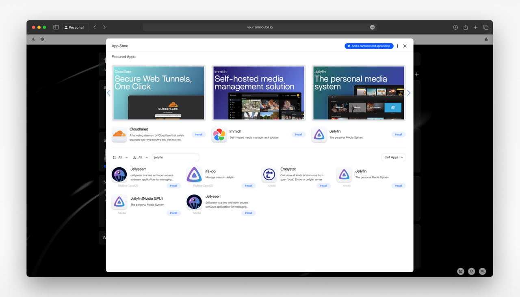Open the user account icon in the dashboard top bar
Viewport: 520px width, 297px height.
tap(33, 39)
